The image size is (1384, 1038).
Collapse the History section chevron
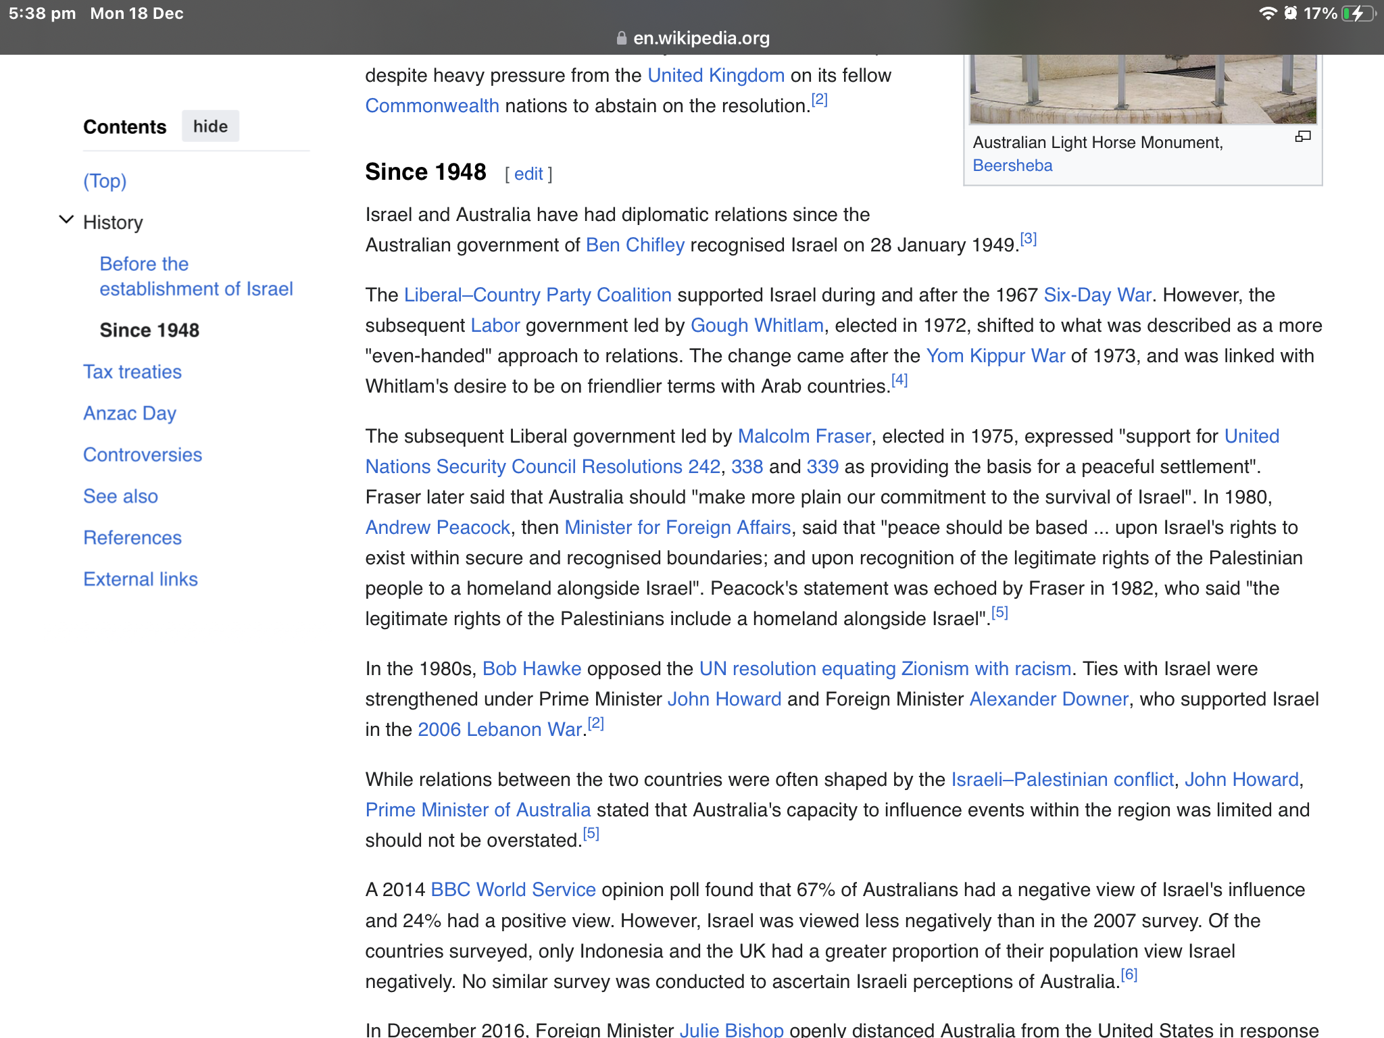click(66, 220)
